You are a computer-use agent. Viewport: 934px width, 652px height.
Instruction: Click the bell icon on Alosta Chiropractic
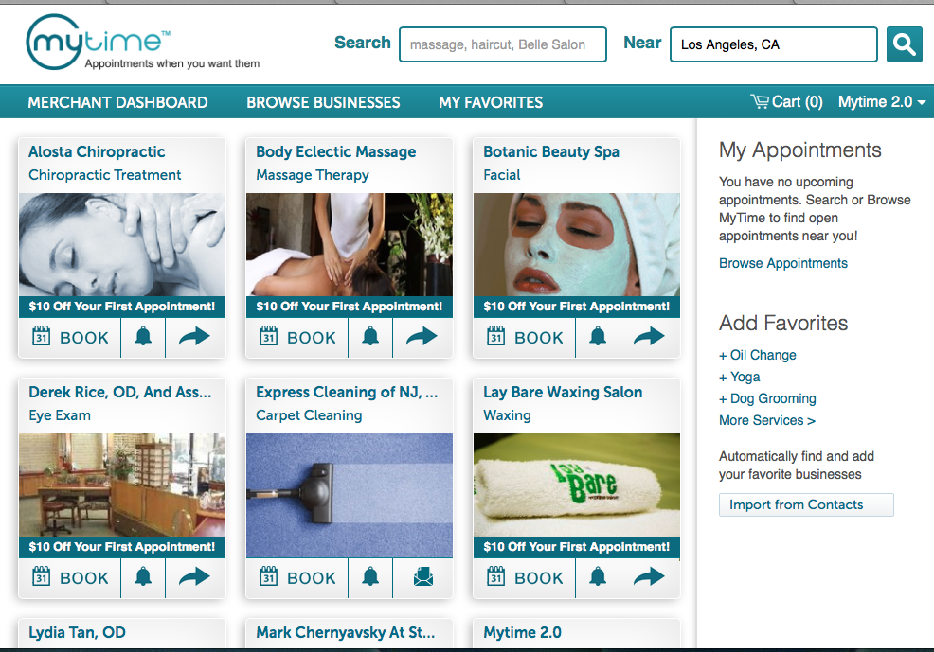click(x=143, y=337)
